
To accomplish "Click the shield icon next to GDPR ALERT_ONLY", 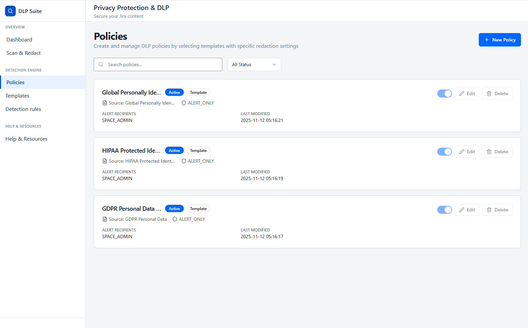I will (x=175, y=219).
